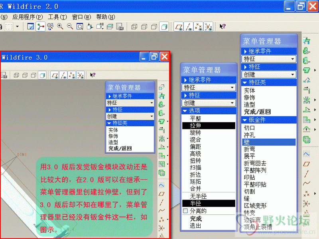
Task: Select 展平 in the 钣金件 list
Action: [x=250, y=156]
